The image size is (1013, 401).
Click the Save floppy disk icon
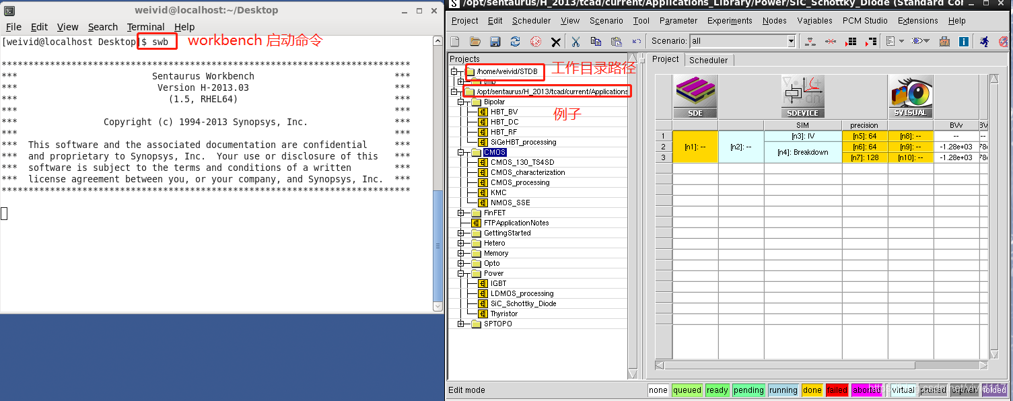click(x=495, y=42)
